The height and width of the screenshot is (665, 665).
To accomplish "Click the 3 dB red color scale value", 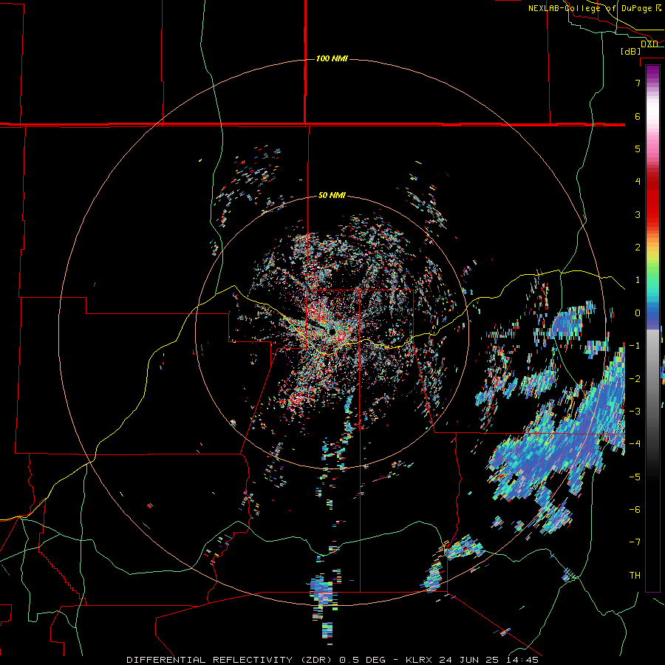I will [x=638, y=214].
